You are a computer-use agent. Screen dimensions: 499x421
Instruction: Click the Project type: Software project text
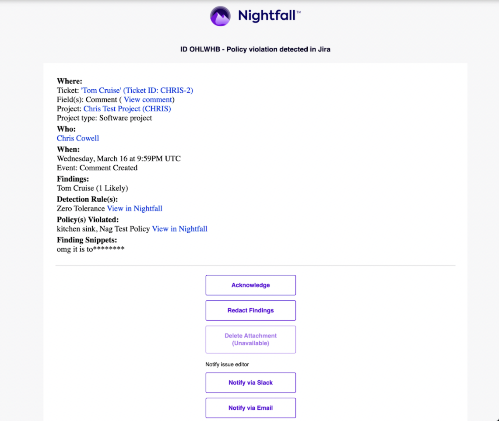(x=104, y=118)
